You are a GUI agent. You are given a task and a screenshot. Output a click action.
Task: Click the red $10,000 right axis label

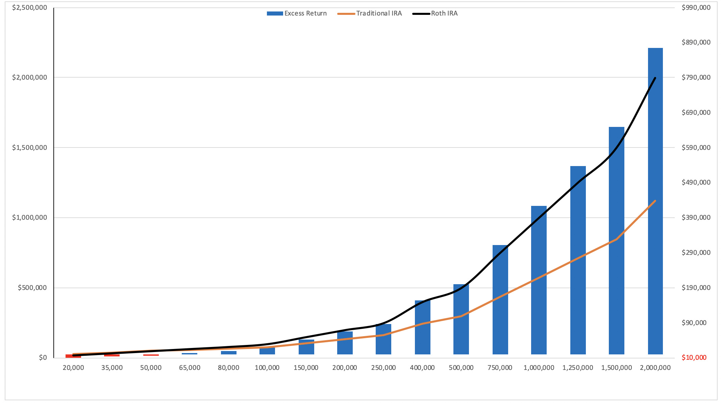[694, 357]
